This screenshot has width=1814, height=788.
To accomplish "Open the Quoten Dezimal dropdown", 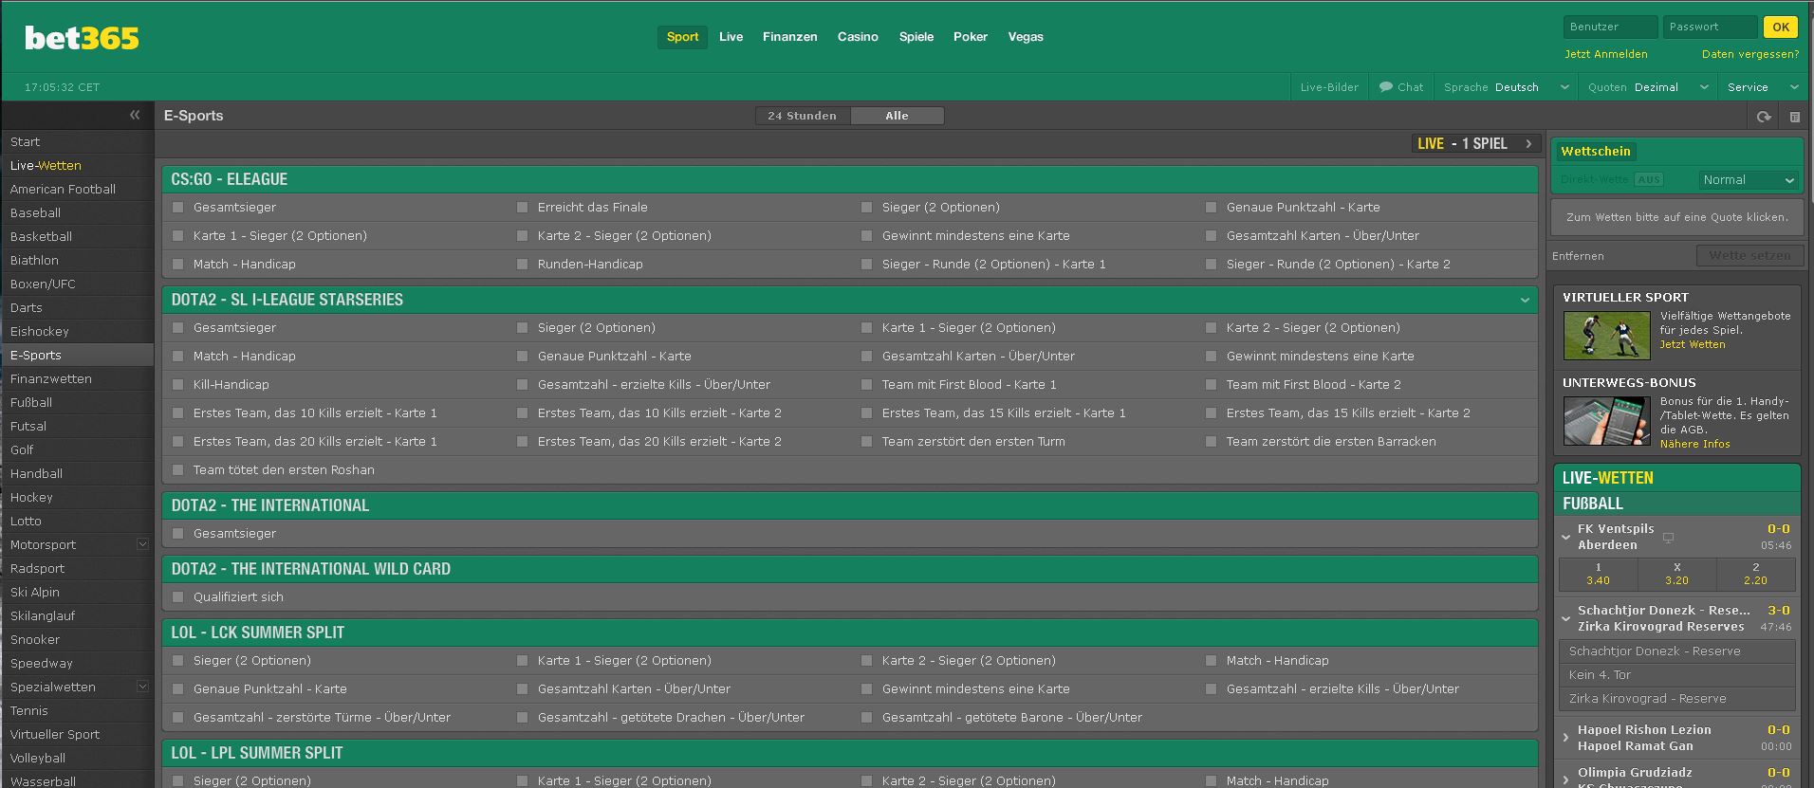I will point(1647,86).
